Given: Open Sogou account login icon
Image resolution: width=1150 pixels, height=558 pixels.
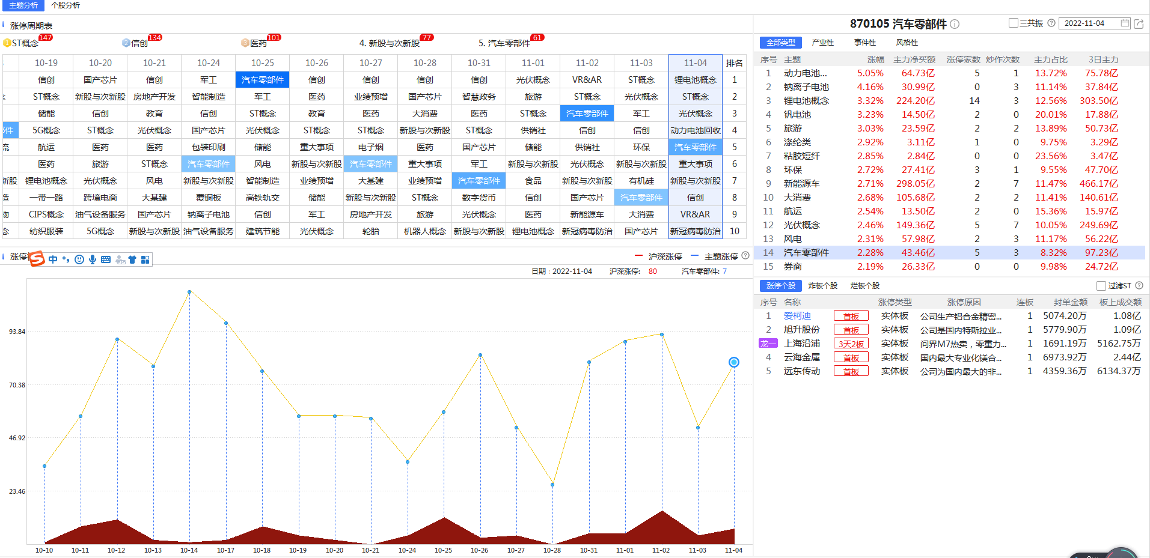Looking at the screenshot, I should pyautogui.click(x=120, y=259).
